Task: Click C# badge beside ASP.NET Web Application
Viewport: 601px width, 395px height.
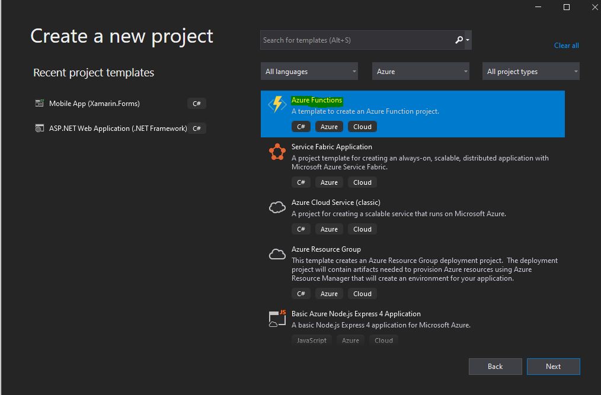Action: pyautogui.click(x=197, y=129)
